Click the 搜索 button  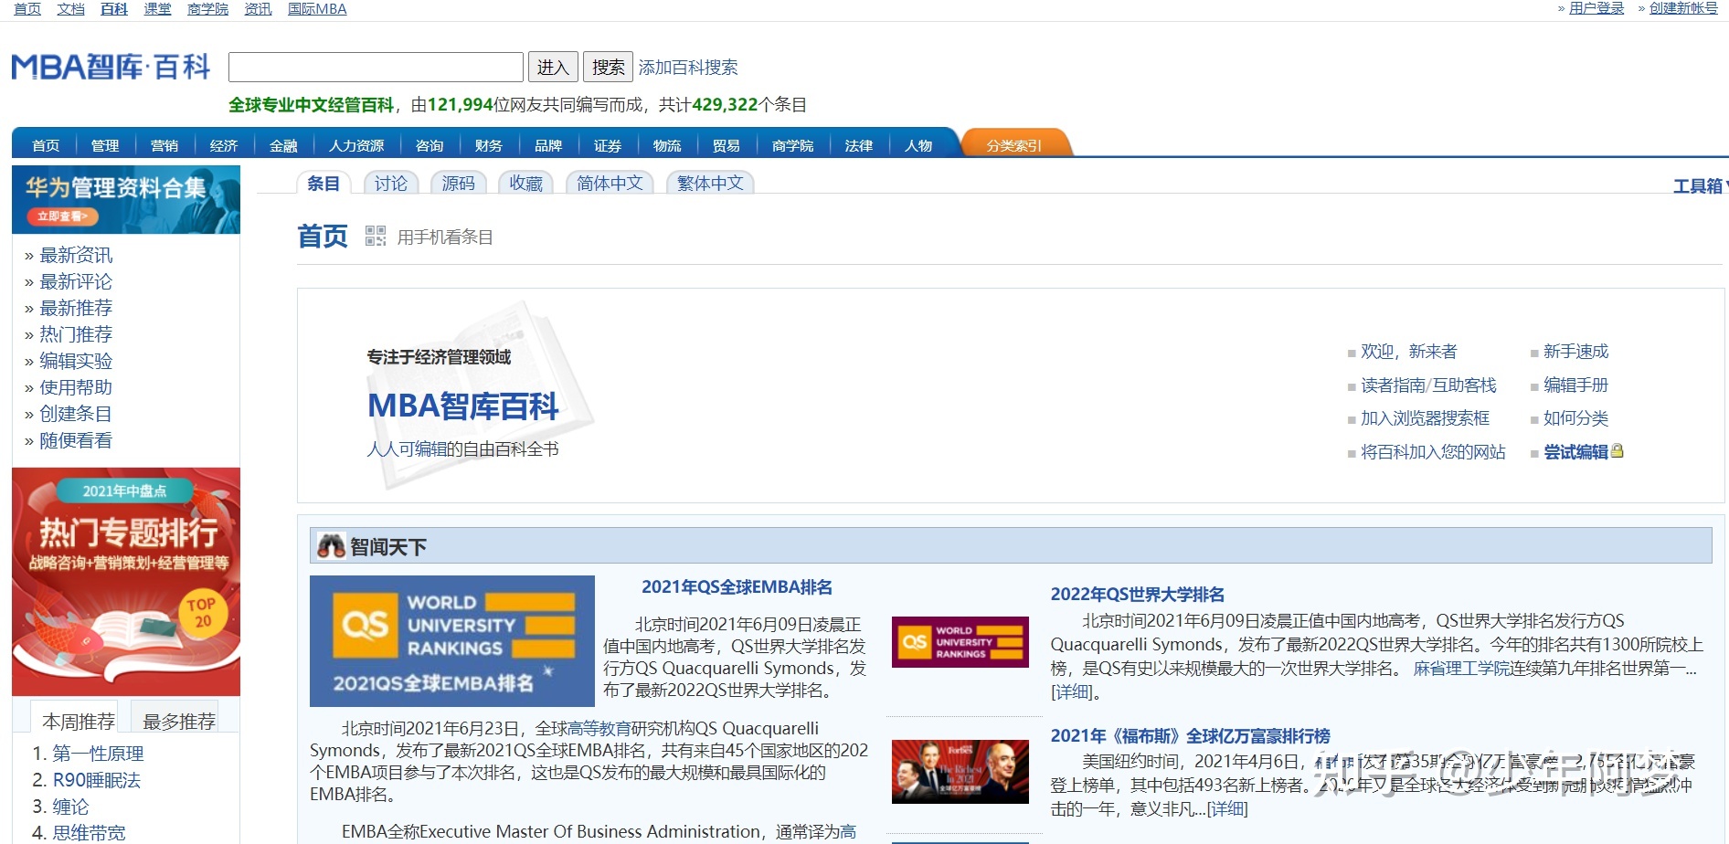tap(608, 67)
